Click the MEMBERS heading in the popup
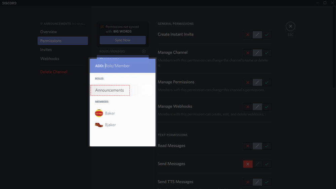 tap(101, 102)
